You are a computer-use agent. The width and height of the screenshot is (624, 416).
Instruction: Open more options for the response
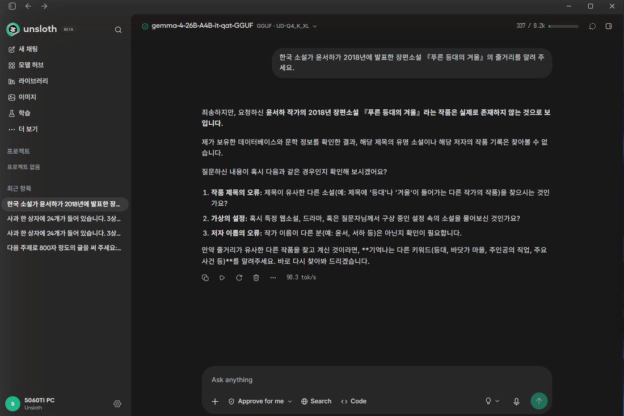point(273,278)
